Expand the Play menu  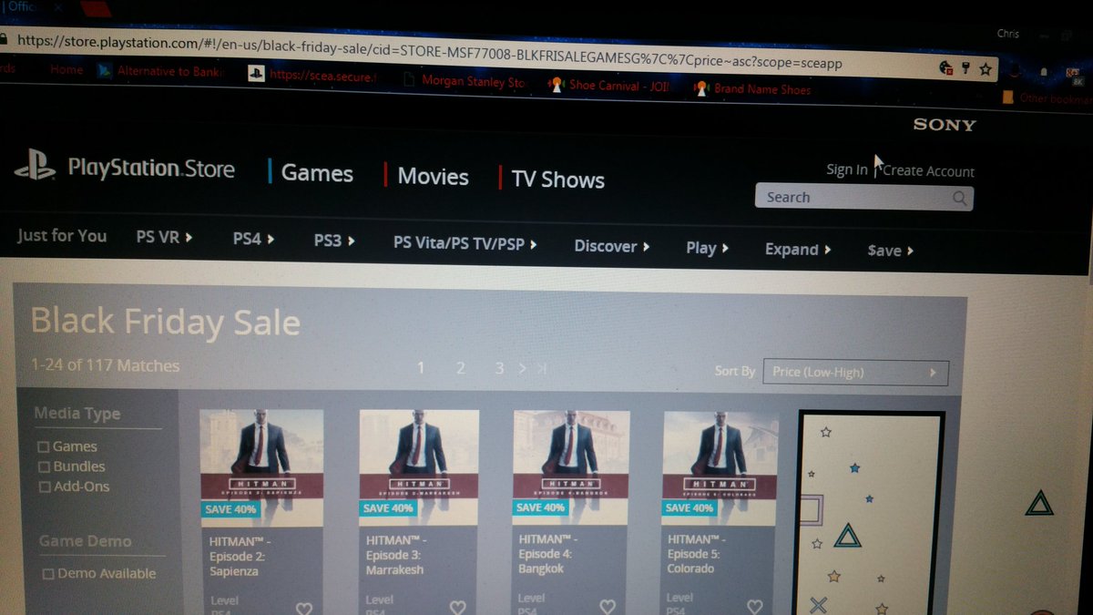[707, 248]
